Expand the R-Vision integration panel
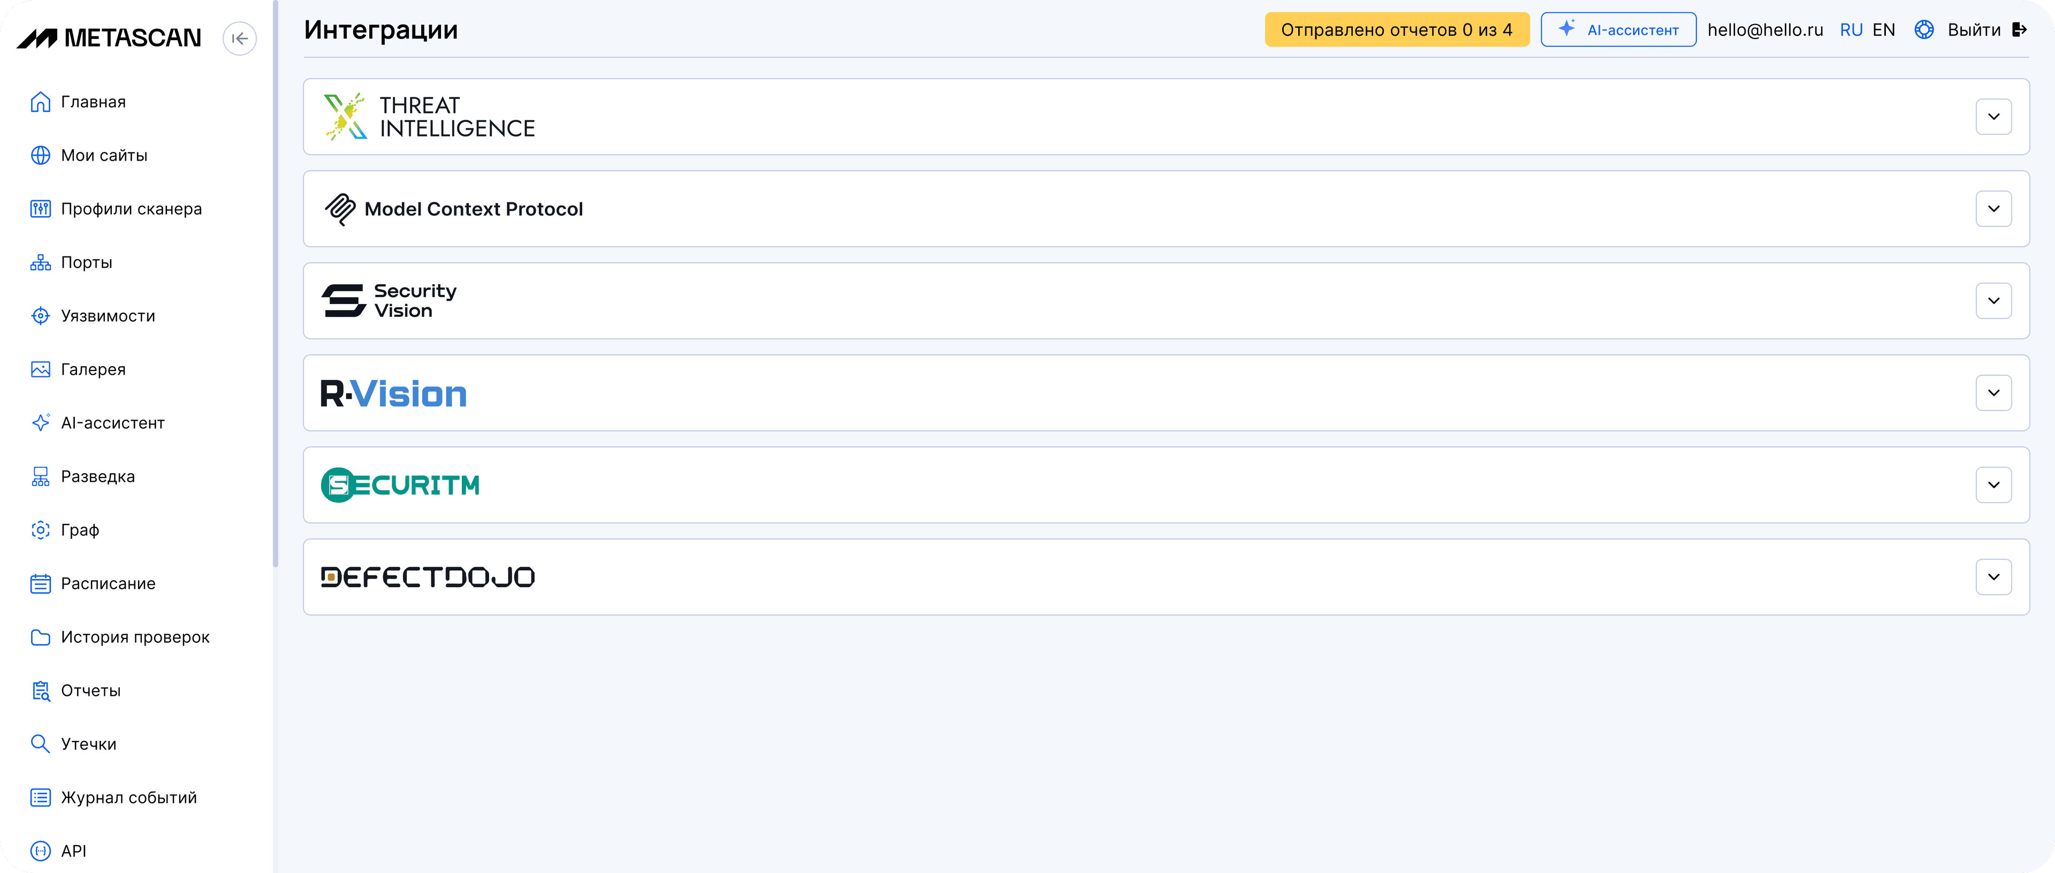2055x873 pixels. [1993, 393]
